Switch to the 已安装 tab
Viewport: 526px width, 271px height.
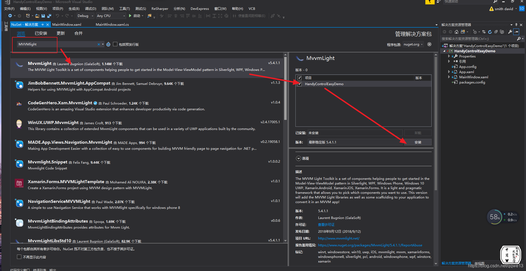(x=41, y=33)
